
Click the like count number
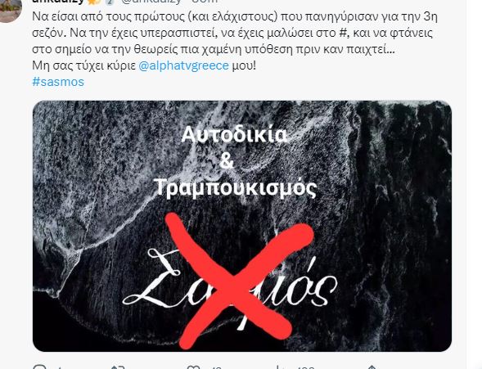217,367
